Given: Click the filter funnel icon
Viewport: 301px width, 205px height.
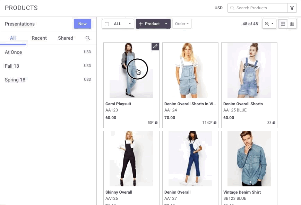Looking at the screenshot, I should 292,8.
